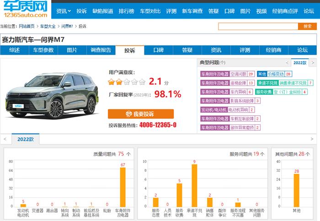
Task: Open the 销售承诺不兑现 7 tag
Action: pyautogui.click(x=285, y=83)
